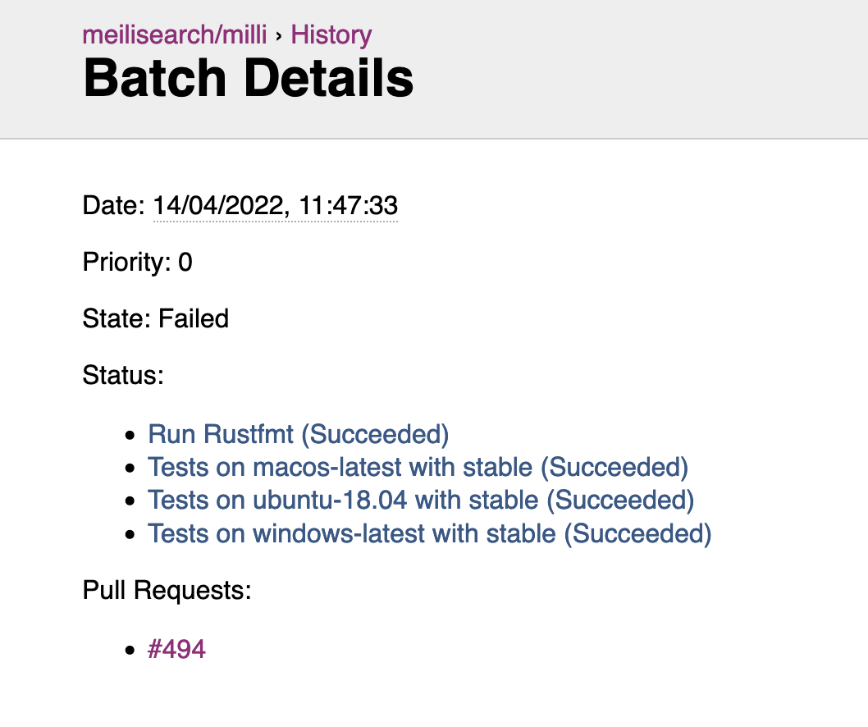Open Tests on macos-latest with stable
This screenshot has height=727, width=868.
click(418, 468)
